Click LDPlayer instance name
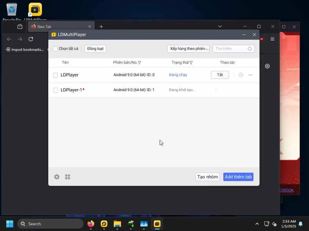Image resolution: width=309 pixels, height=231 pixels. (69, 75)
